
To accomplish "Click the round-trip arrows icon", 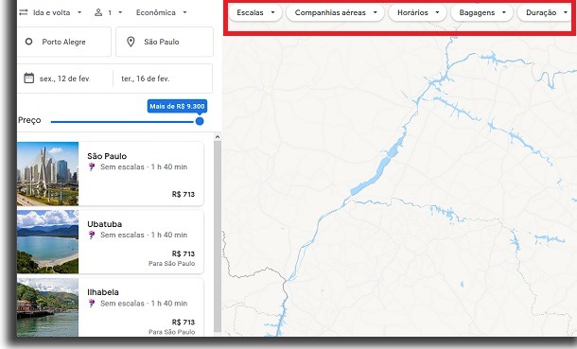I will tap(24, 12).
